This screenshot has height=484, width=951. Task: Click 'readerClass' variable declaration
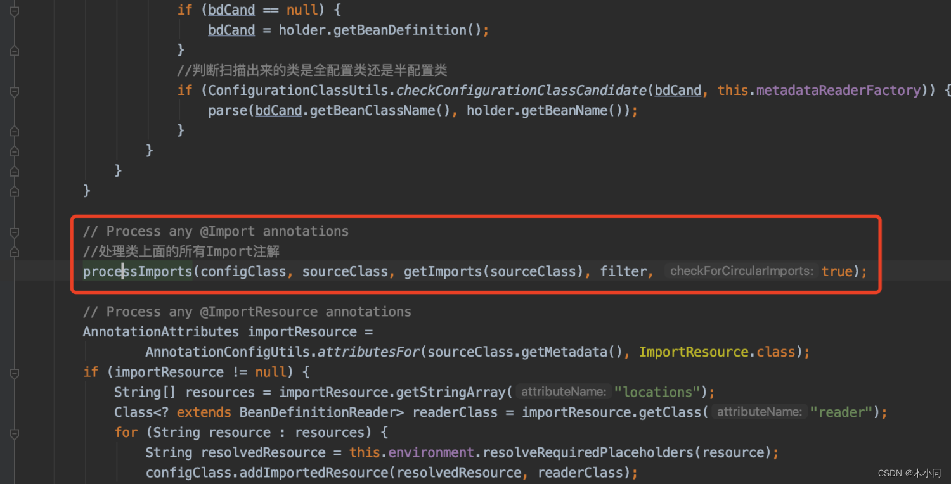point(455,412)
